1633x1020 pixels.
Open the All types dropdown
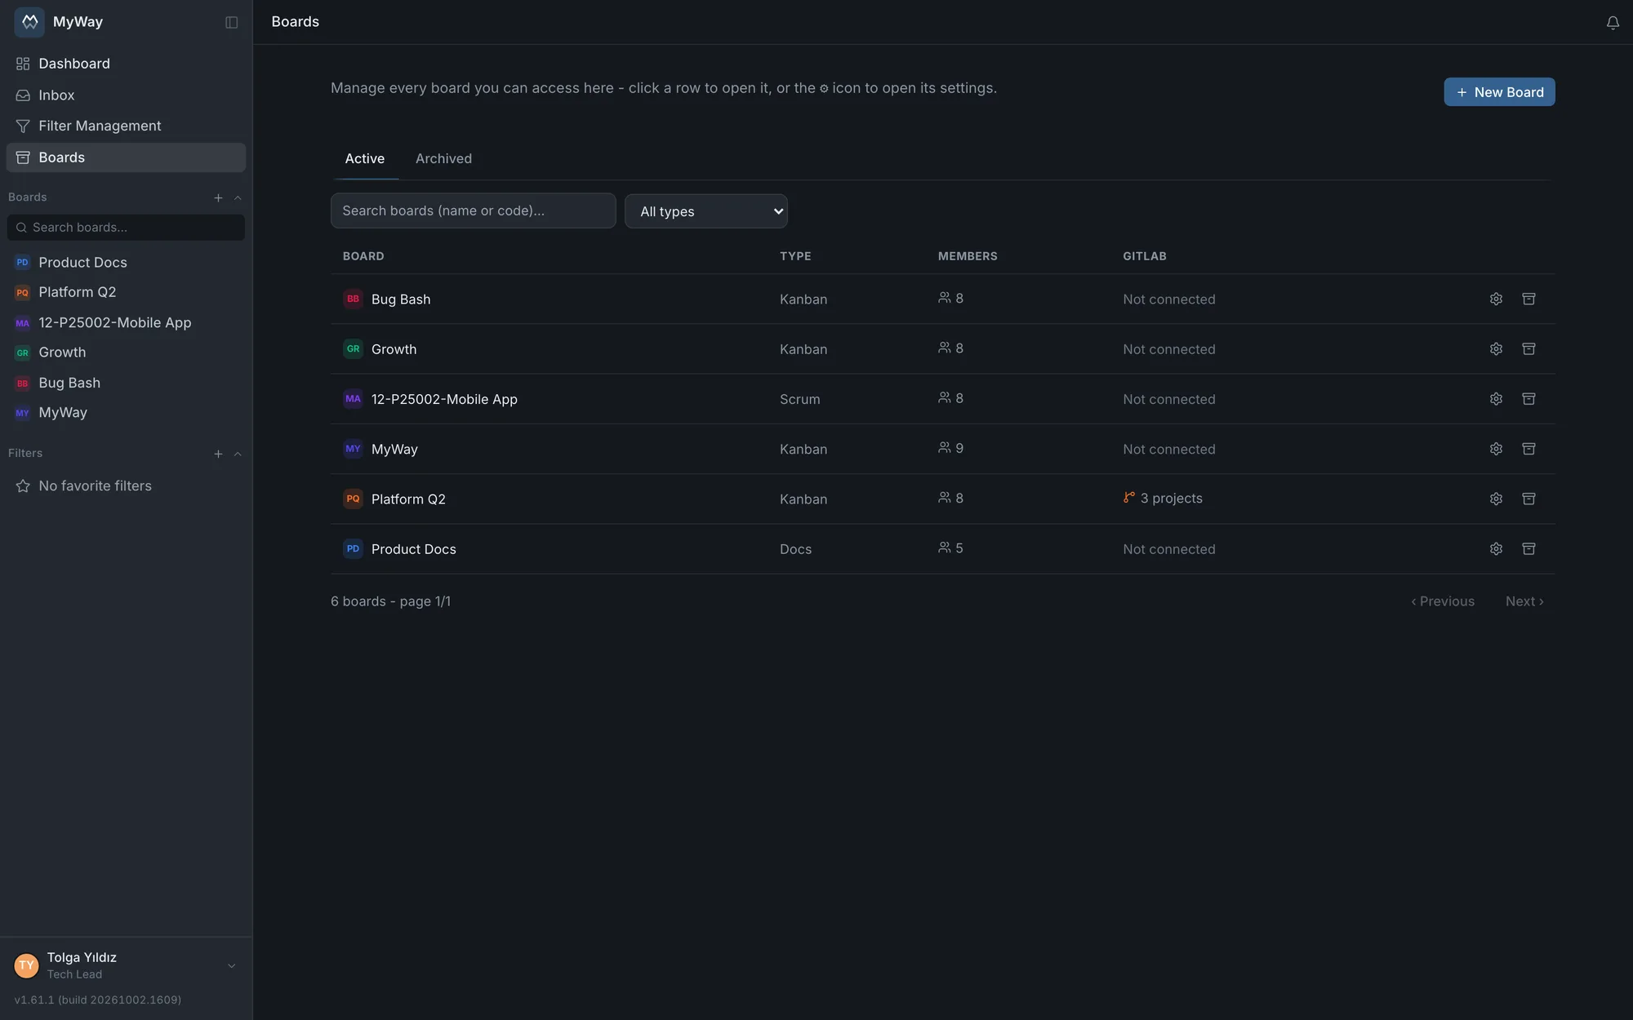(706, 211)
